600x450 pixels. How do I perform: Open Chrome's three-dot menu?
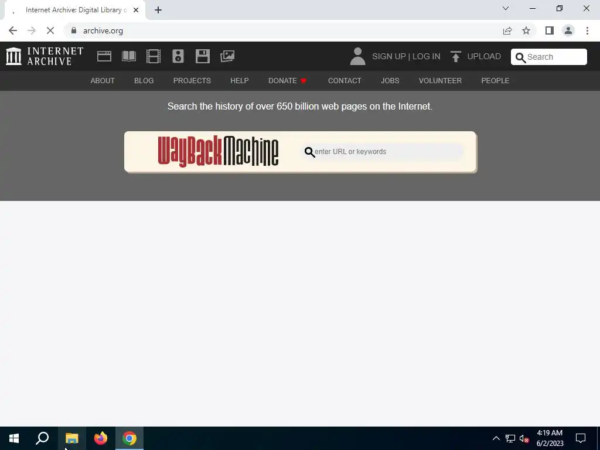[x=587, y=30]
